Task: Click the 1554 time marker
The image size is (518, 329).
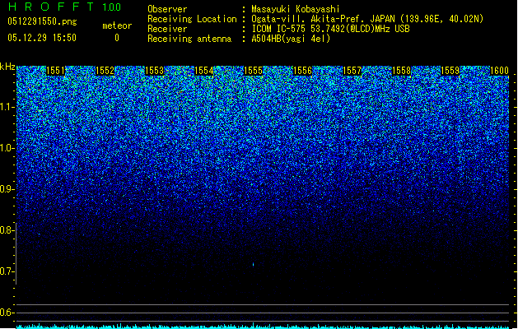Action: [x=204, y=71]
